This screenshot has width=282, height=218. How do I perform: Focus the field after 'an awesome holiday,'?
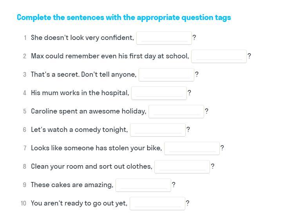[176, 112]
